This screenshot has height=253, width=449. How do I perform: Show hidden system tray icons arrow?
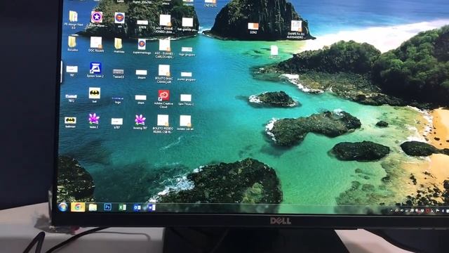pos(391,211)
